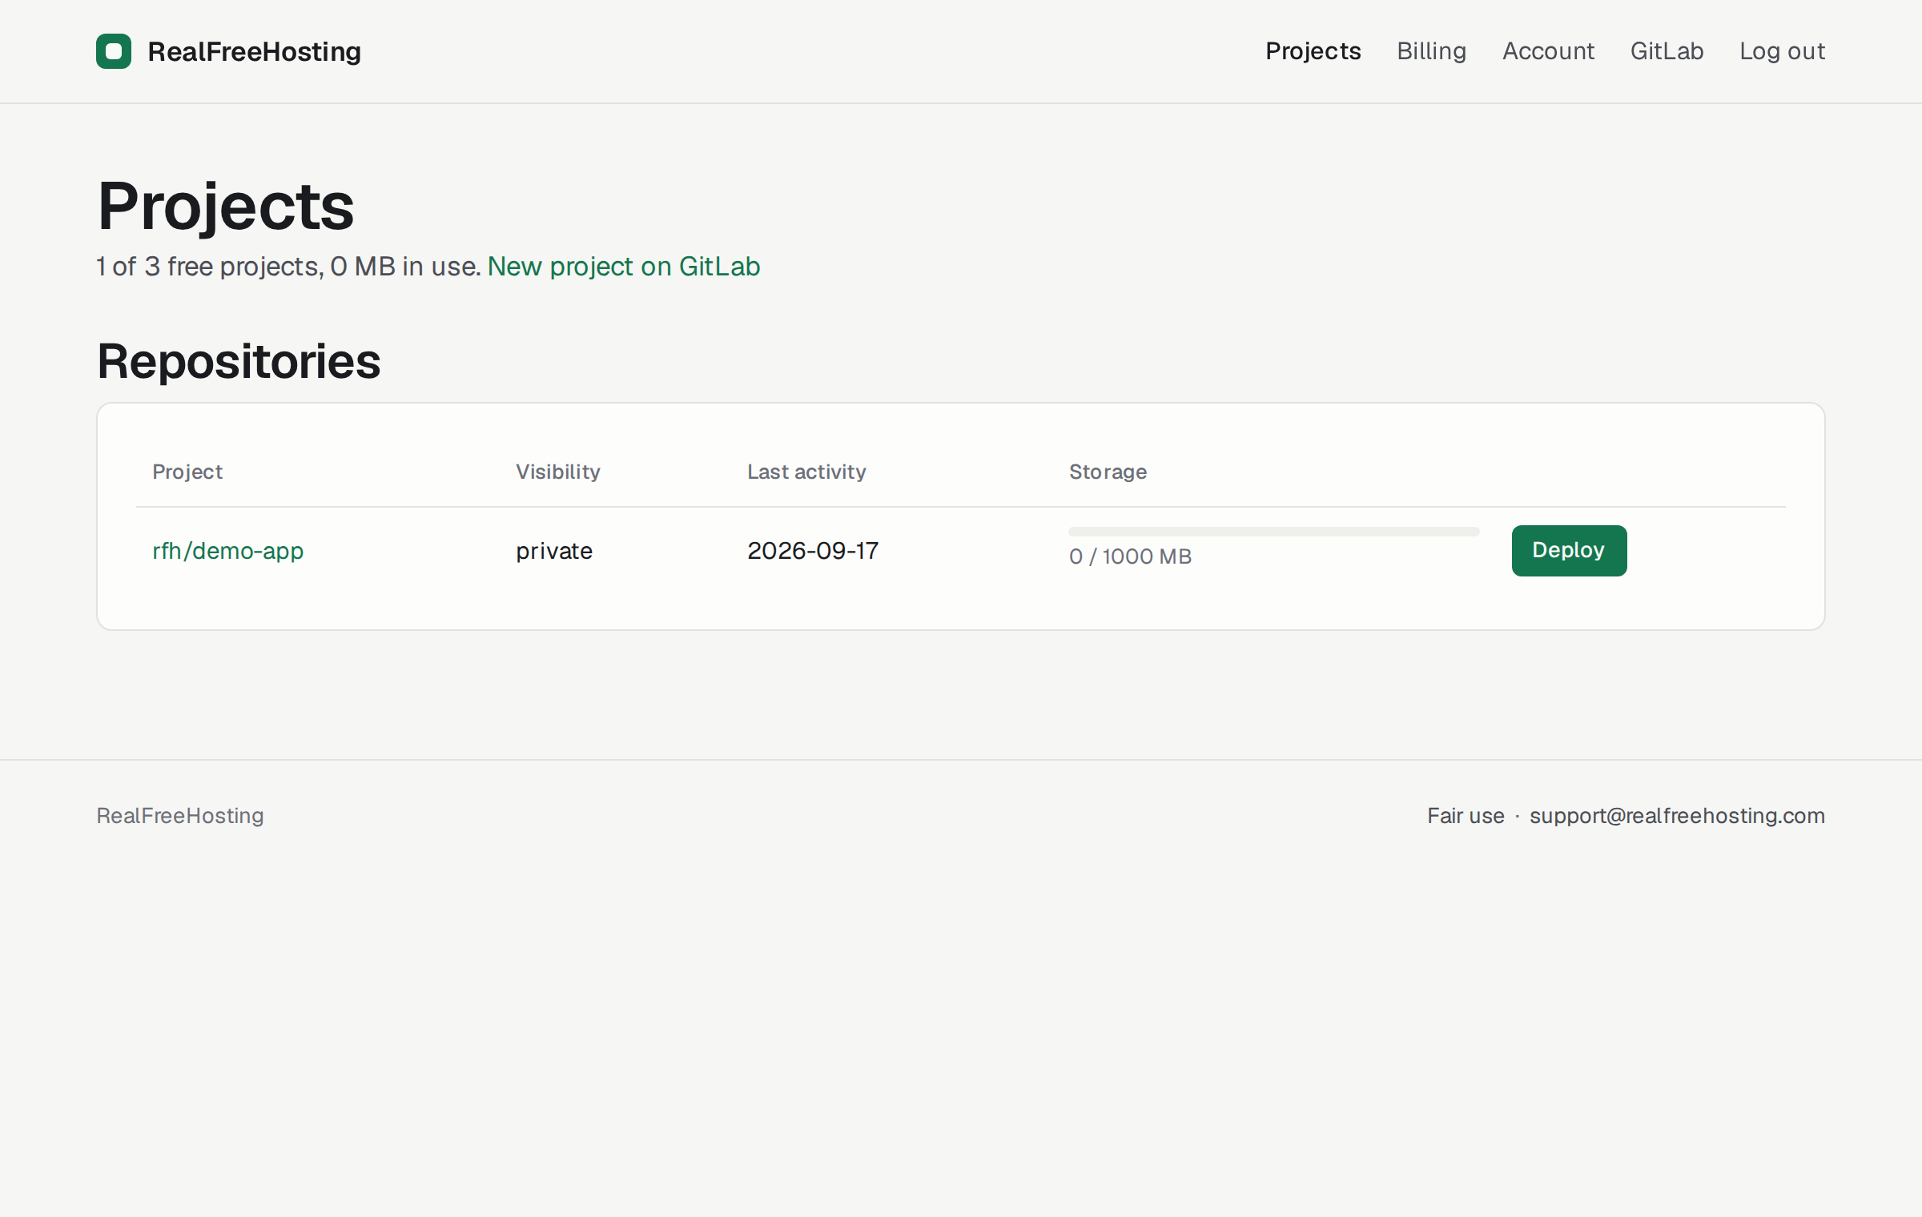Viewport: 1922px width, 1217px height.
Task: Select the Project column header
Action: point(187,472)
